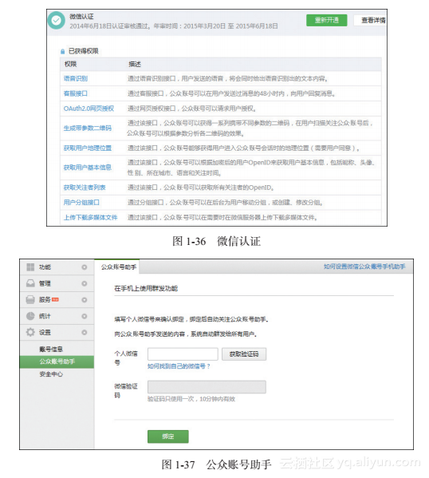Click the 权限 column header
This screenshot has height=478, width=429.
click(x=70, y=65)
